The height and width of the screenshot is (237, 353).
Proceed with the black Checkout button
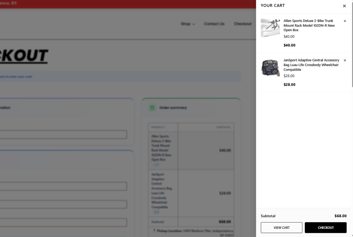point(325,228)
